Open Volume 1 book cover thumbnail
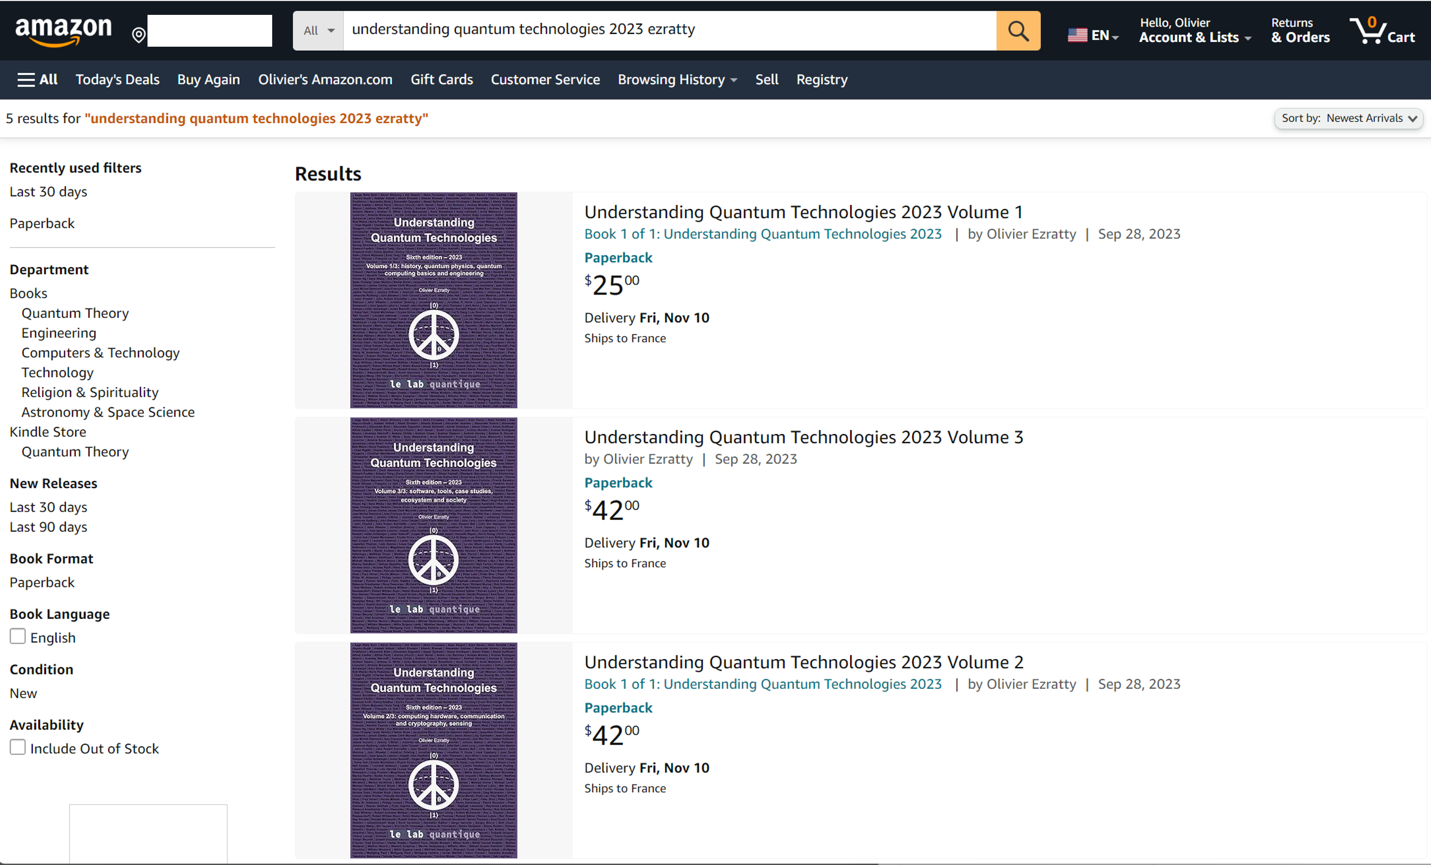This screenshot has height=865, width=1431. click(x=433, y=300)
